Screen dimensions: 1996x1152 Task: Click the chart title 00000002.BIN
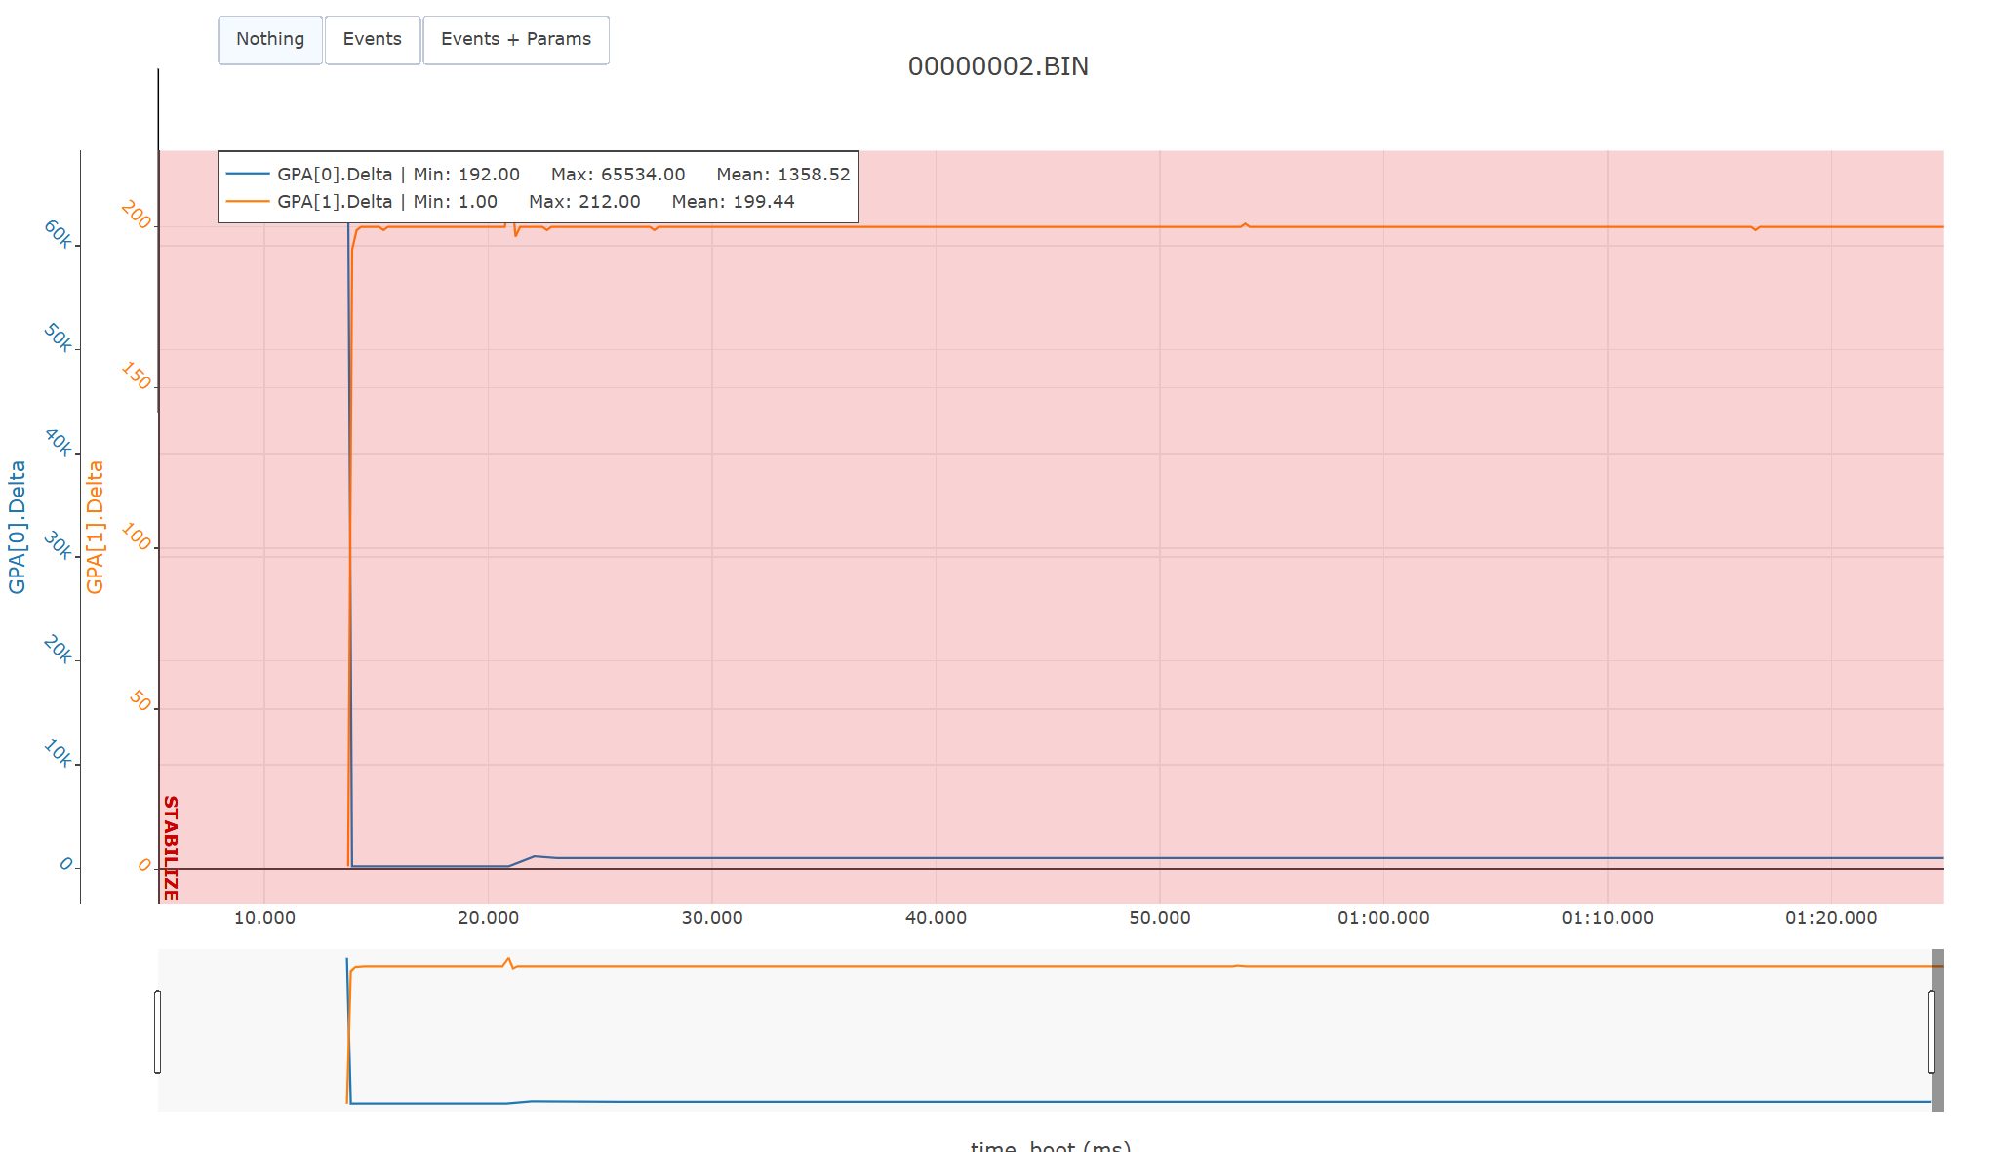pos(997,66)
